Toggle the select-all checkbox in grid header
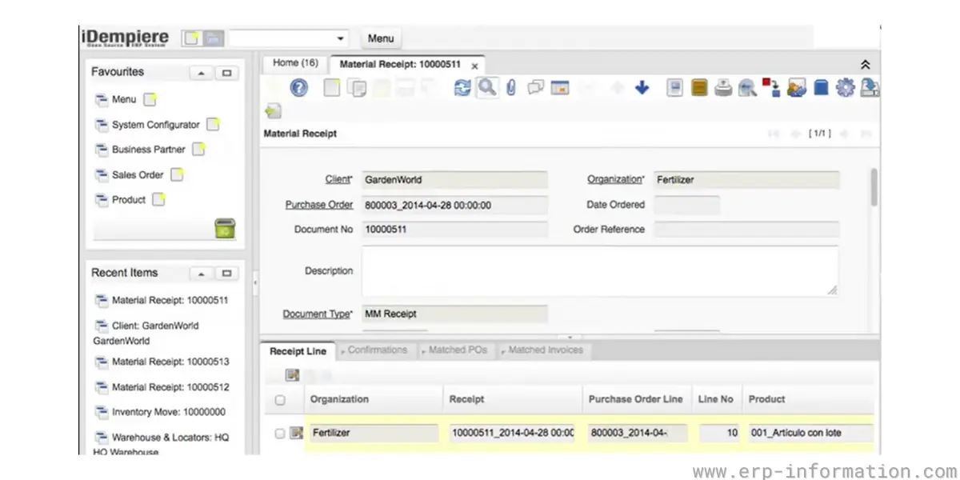 pos(280,399)
